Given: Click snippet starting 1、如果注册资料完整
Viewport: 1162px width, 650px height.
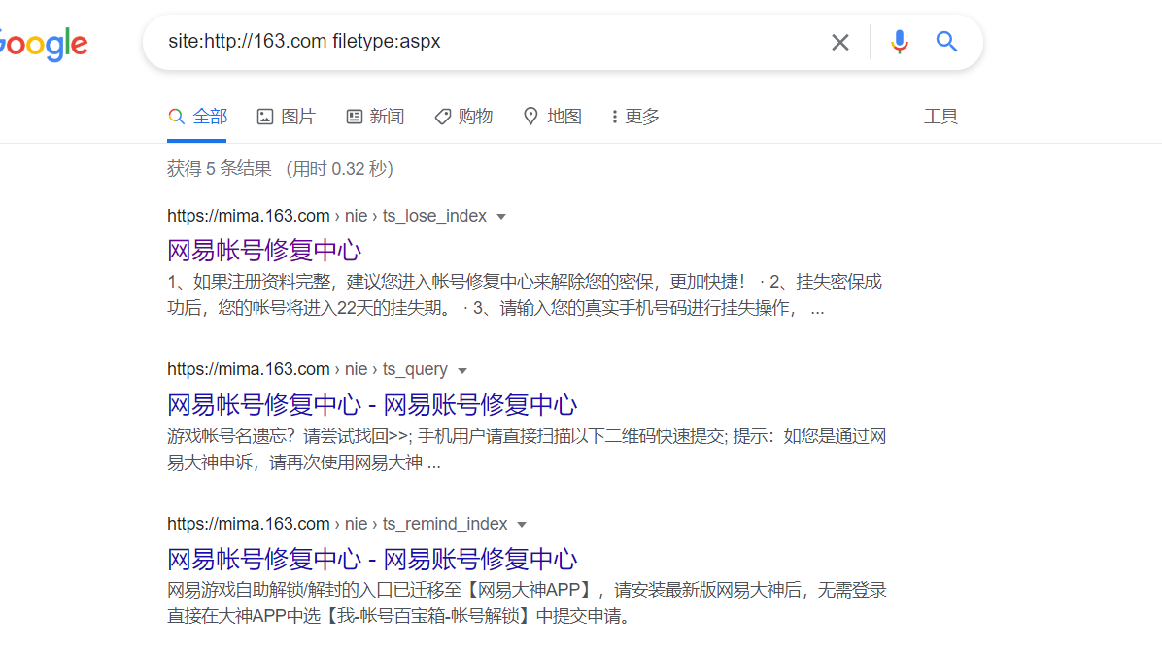Looking at the screenshot, I should (x=525, y=295).
